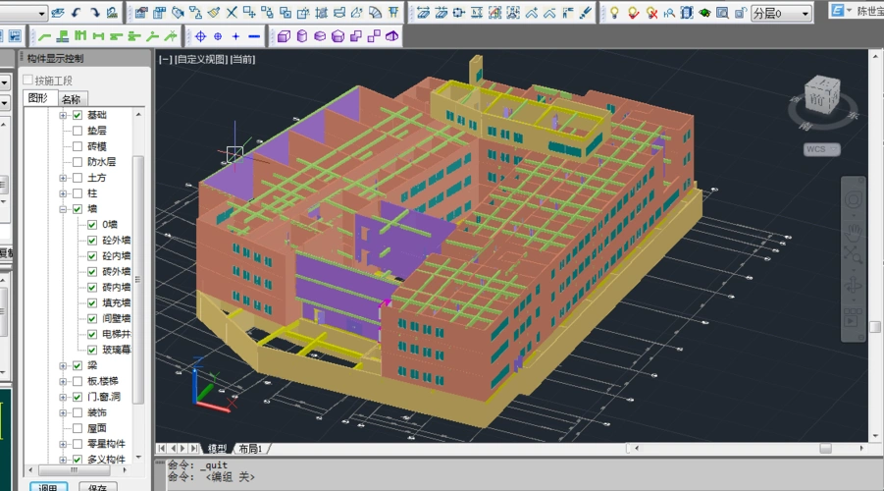Toggle the 玻璃幕 wall checkbox
This screenshot has width=884, height=491.
point(92,350)
